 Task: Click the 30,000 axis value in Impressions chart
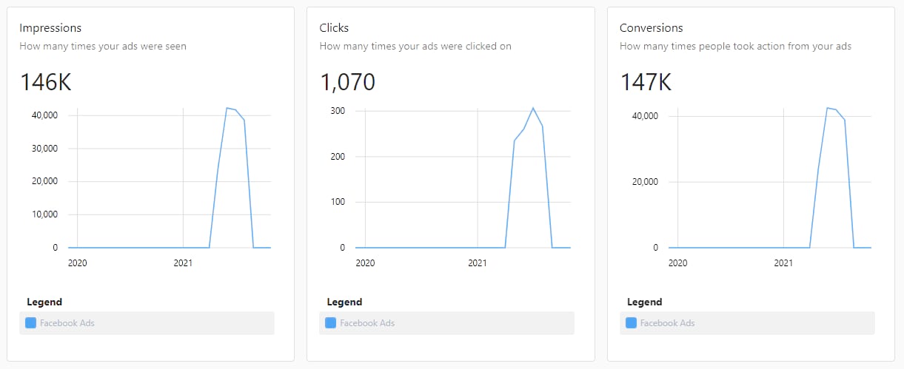(45, 149)
